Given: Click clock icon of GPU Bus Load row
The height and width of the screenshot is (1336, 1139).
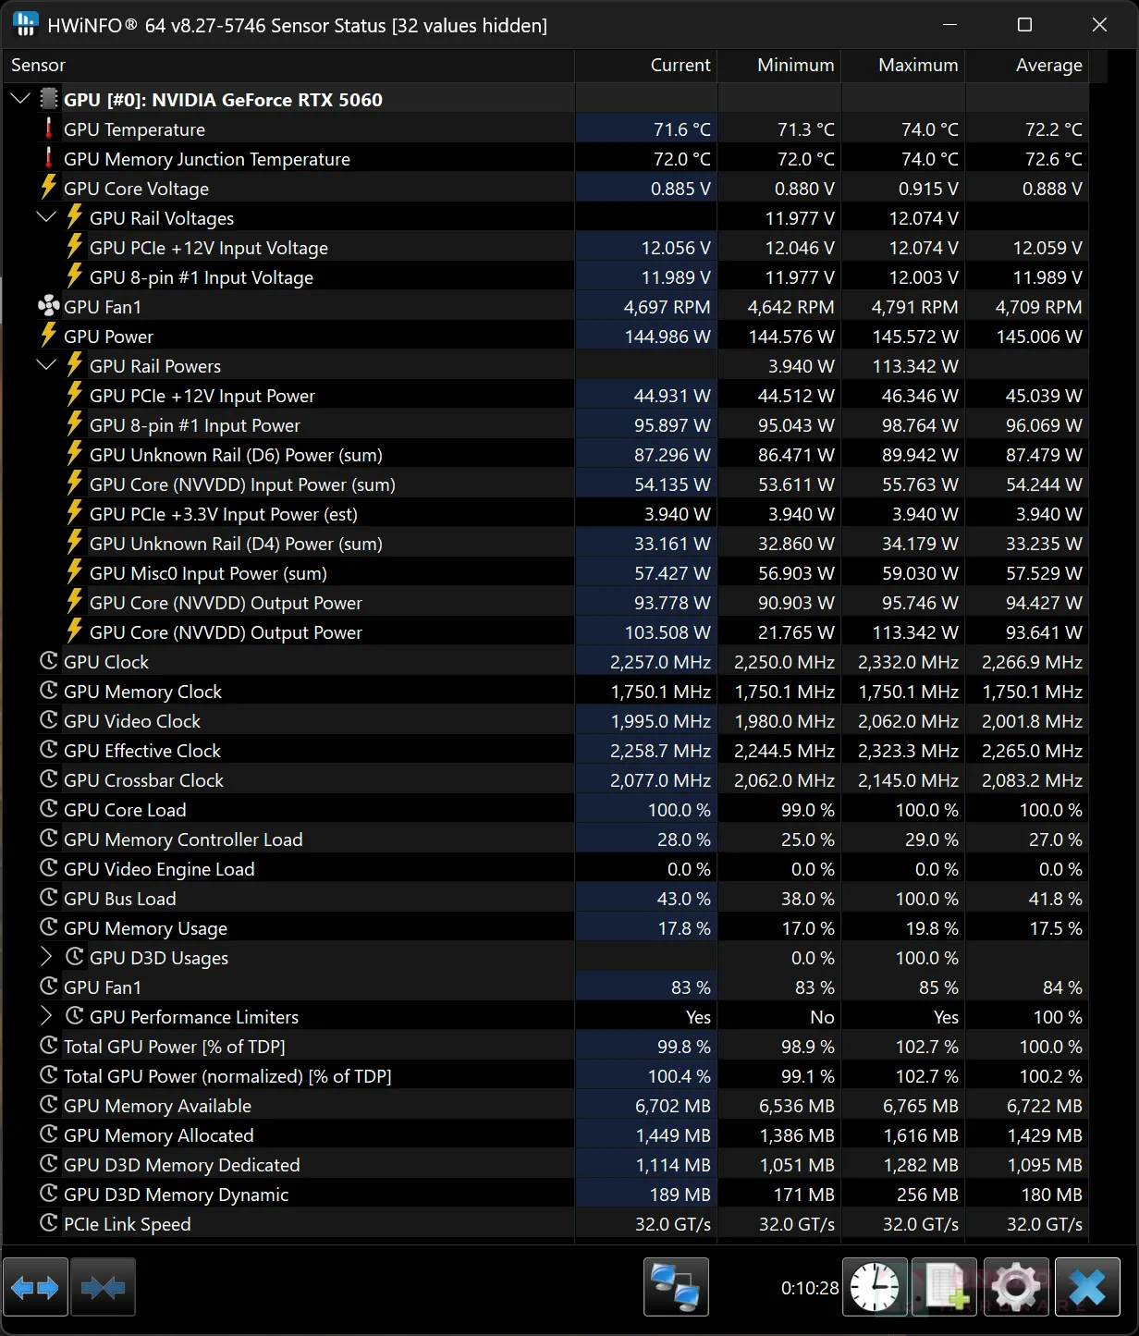Looking at the screenshot, I should (49, 897).
